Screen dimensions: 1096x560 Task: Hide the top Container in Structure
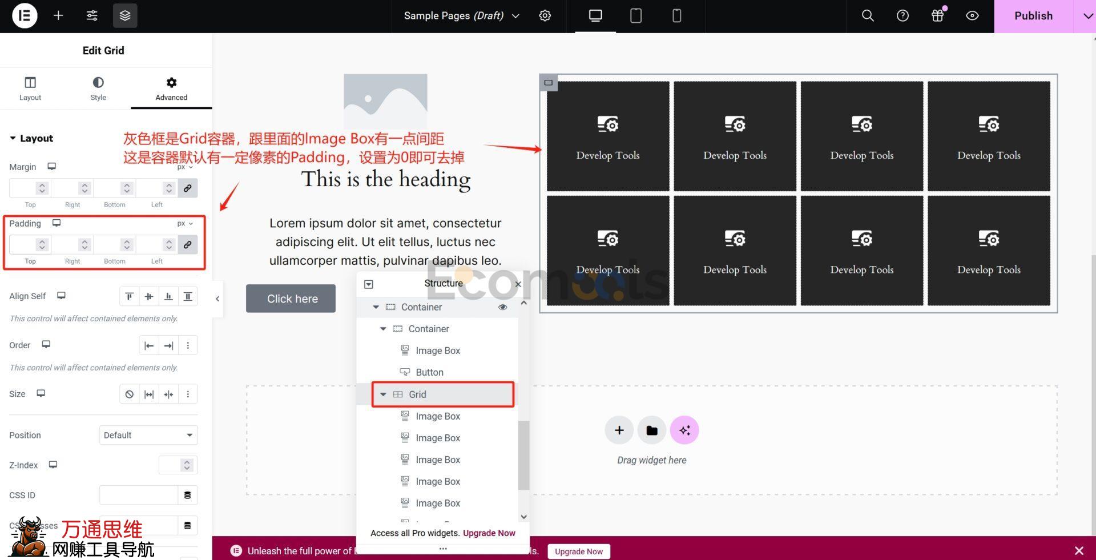(x=502, y=307)
